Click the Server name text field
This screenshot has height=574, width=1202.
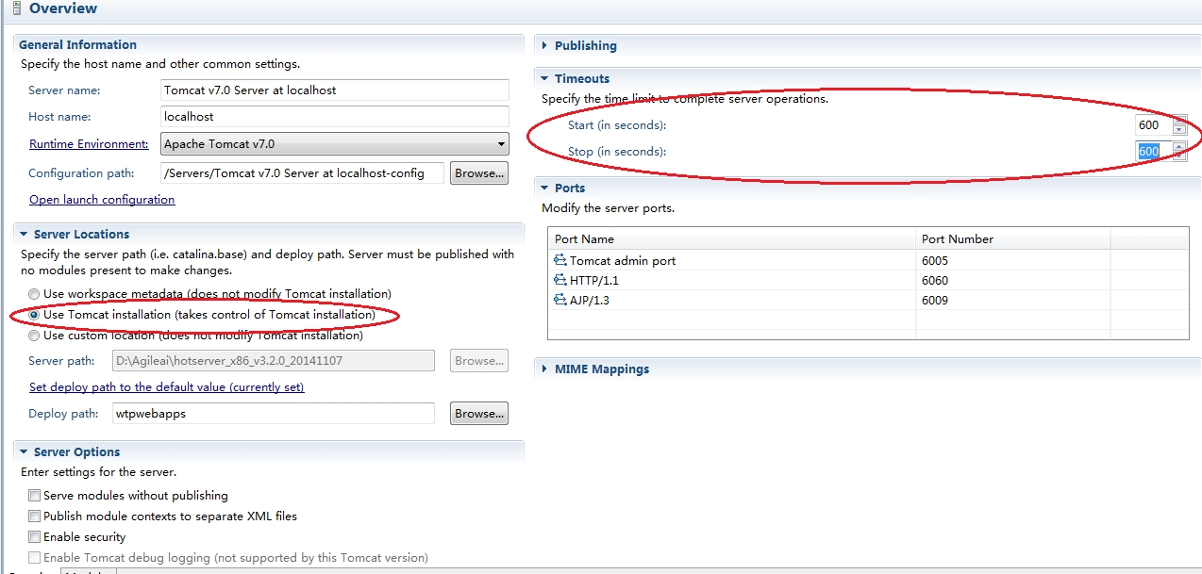pyautogui.click(x=335, y=90)
